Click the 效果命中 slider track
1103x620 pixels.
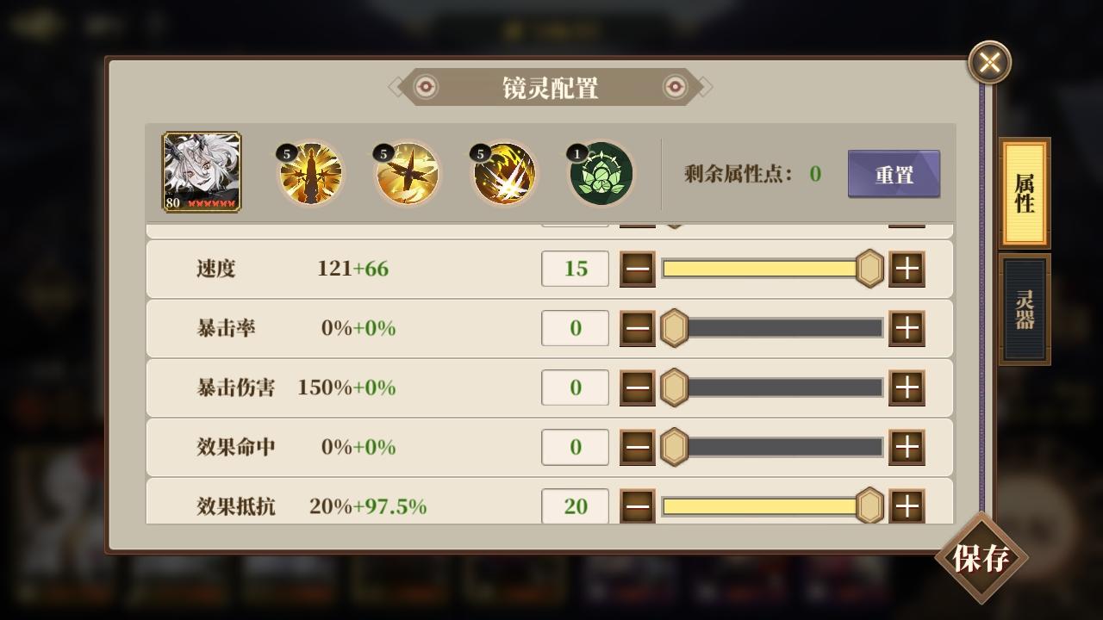[x=772, y=447]
